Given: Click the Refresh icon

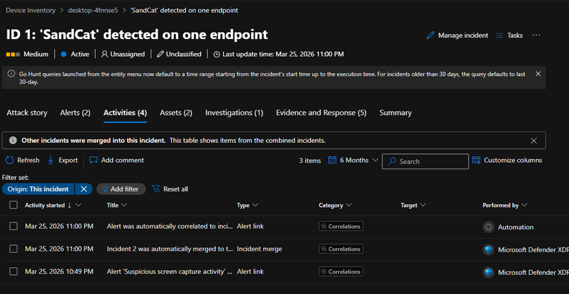Looking at the screenshot, I should [x=9, y=160].
